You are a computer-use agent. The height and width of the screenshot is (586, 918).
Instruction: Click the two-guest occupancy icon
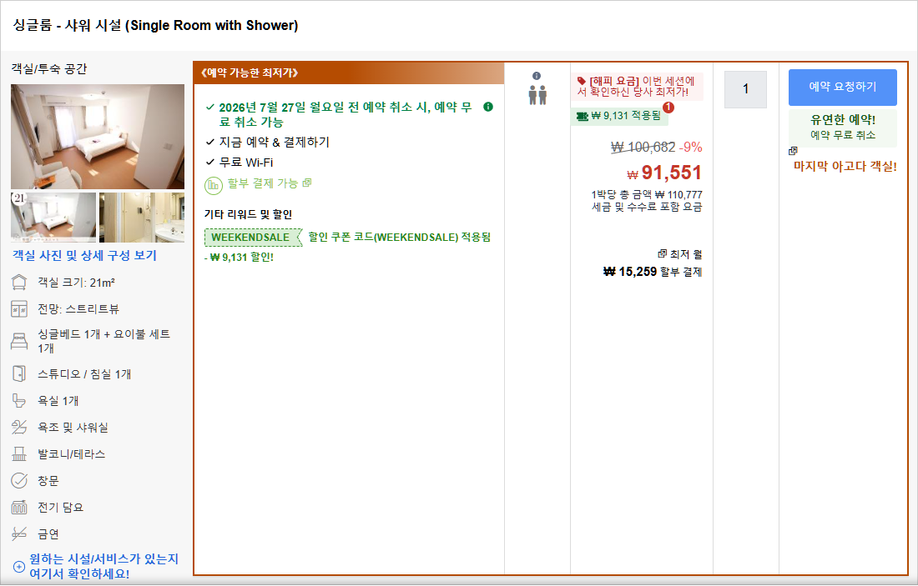[x=537, y=95]
